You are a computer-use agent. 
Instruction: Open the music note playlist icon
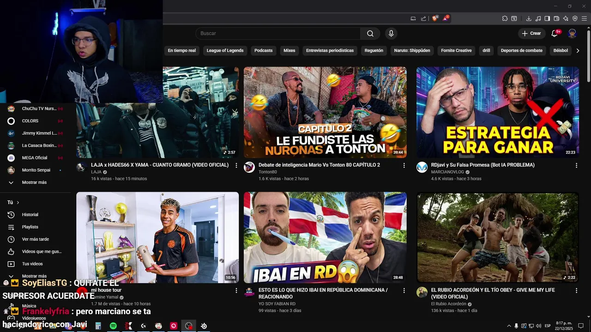[x=538, y=18]
